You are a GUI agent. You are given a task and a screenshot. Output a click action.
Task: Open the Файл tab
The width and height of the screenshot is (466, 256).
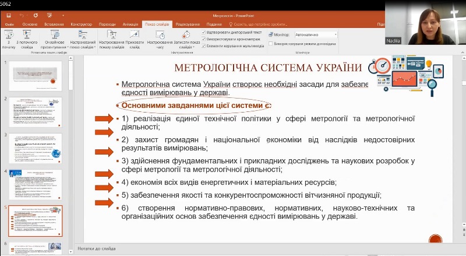click(9, 24)
